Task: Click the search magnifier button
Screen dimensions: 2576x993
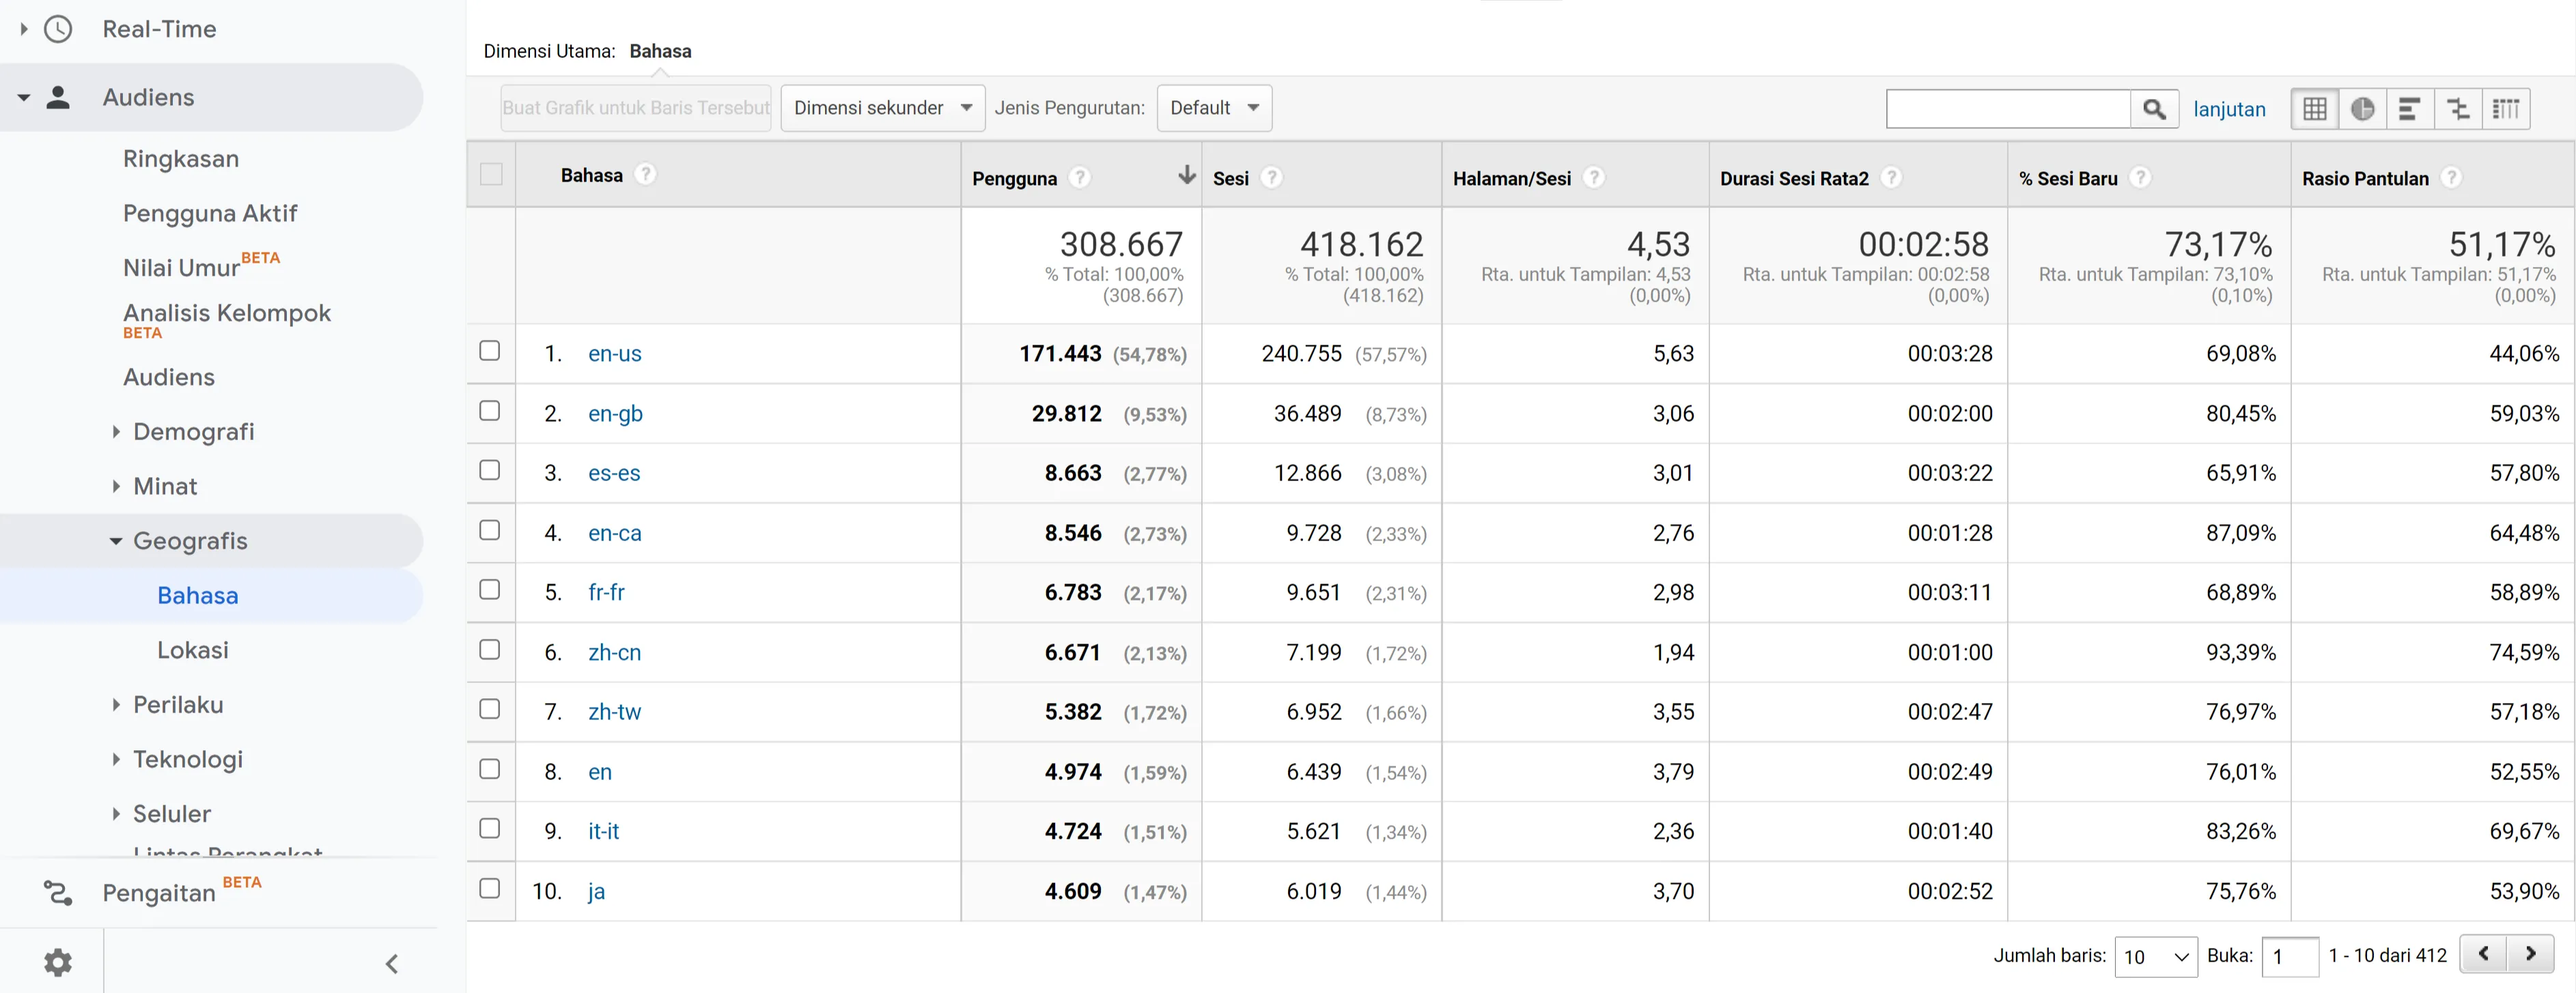Action: (2154, 109)
